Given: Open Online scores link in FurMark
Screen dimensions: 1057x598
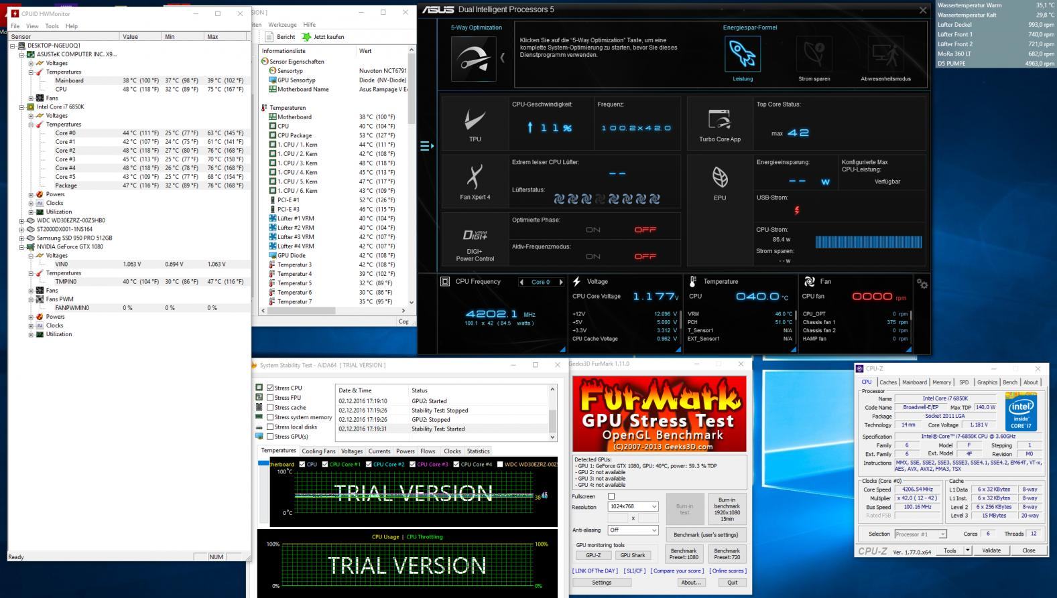Looking at the screenshot, I should (x=729, y=571).
